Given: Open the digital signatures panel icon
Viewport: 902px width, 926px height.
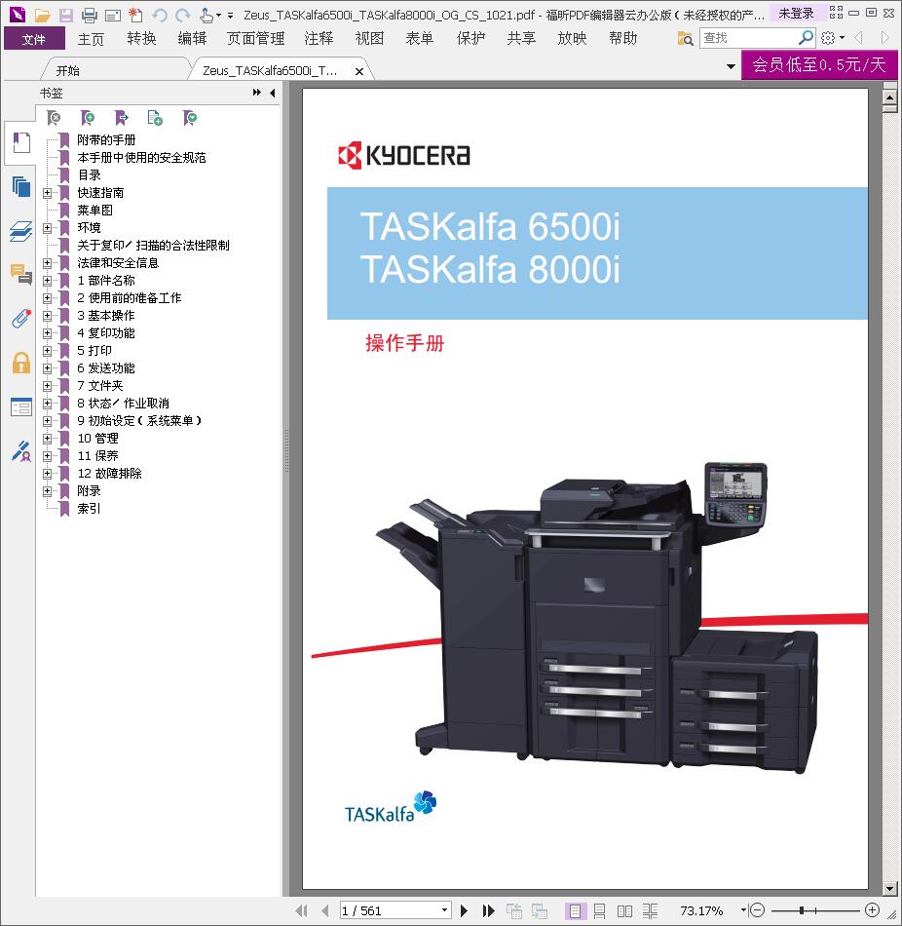Looking at the screenshot, I should point(21,451).
